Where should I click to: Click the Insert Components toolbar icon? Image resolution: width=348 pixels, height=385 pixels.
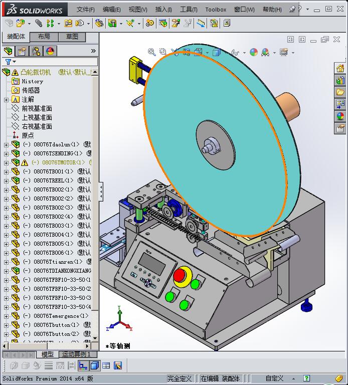point(21,23)
